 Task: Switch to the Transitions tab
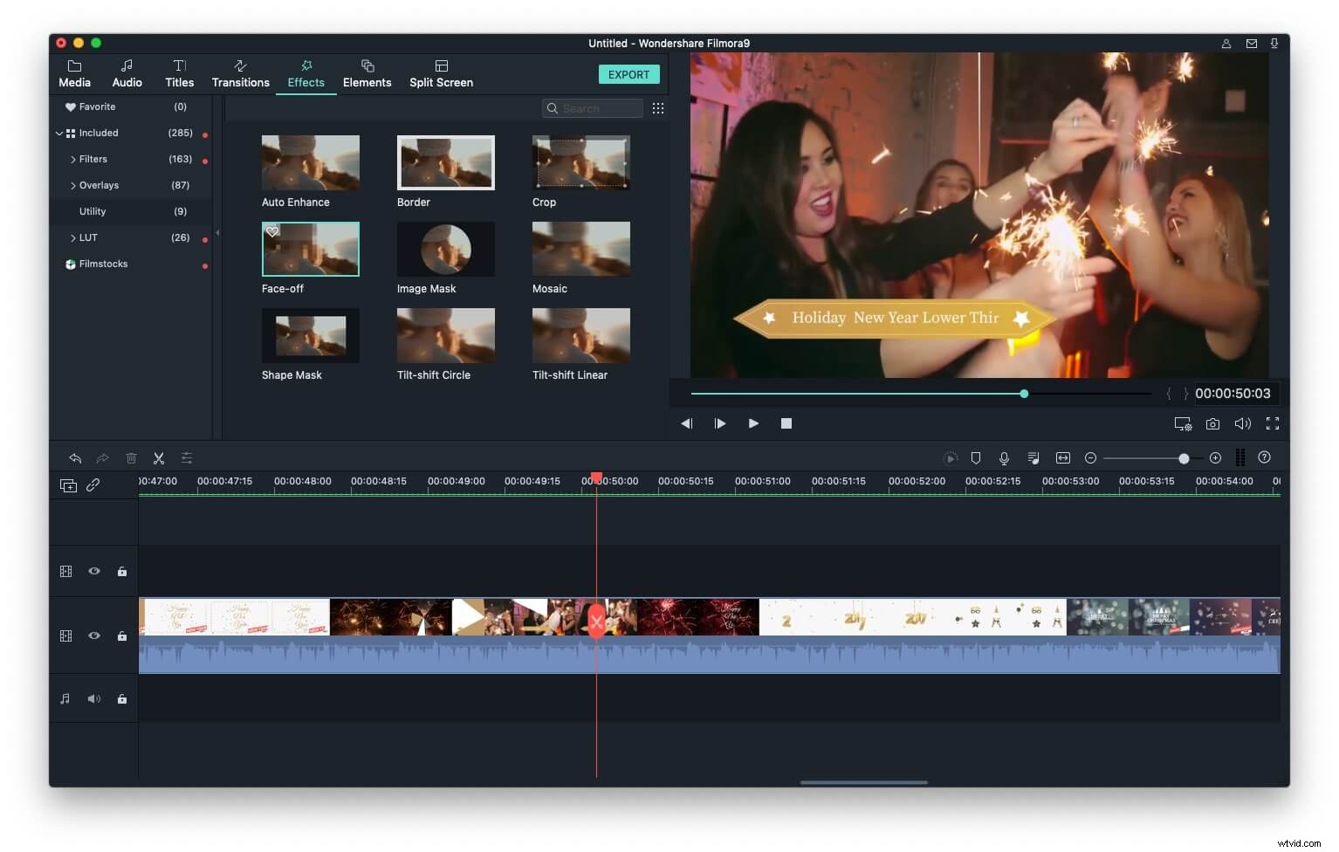pyautogui.click(x=240, y=73)
